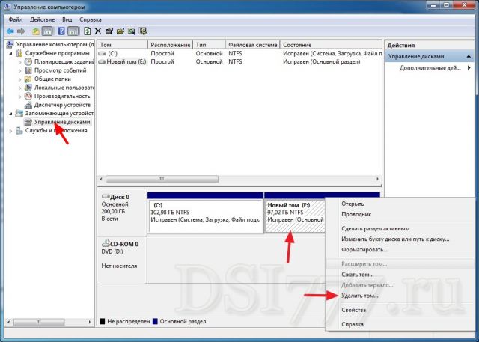Viewport: 479px width, 342px height.
Task: Toggle the action pane toolbar icon
Action: pyautogui.click(x=73, y=31)
